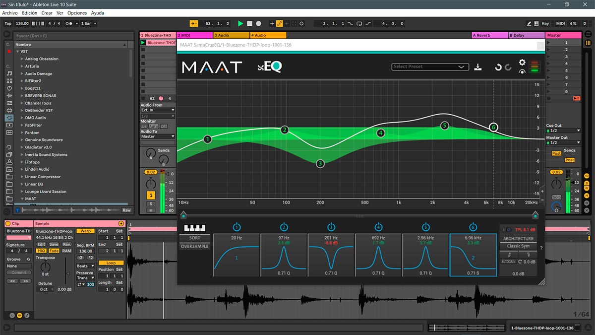
Task: Click the undo arrow in the MAAT EQ
Action: 498,67
